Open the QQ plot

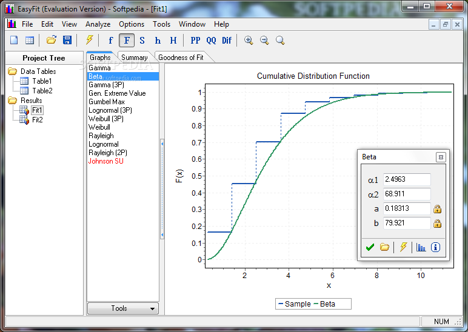click(212, 40)
